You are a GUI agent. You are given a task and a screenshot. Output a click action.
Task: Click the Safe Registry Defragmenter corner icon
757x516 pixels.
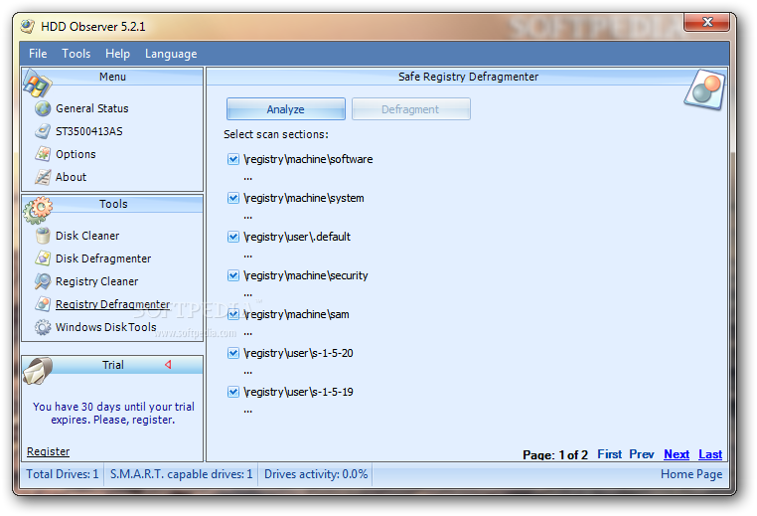click(x=704, y=89)
